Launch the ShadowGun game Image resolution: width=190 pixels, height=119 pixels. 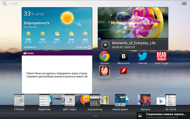[x=105, y=72]
